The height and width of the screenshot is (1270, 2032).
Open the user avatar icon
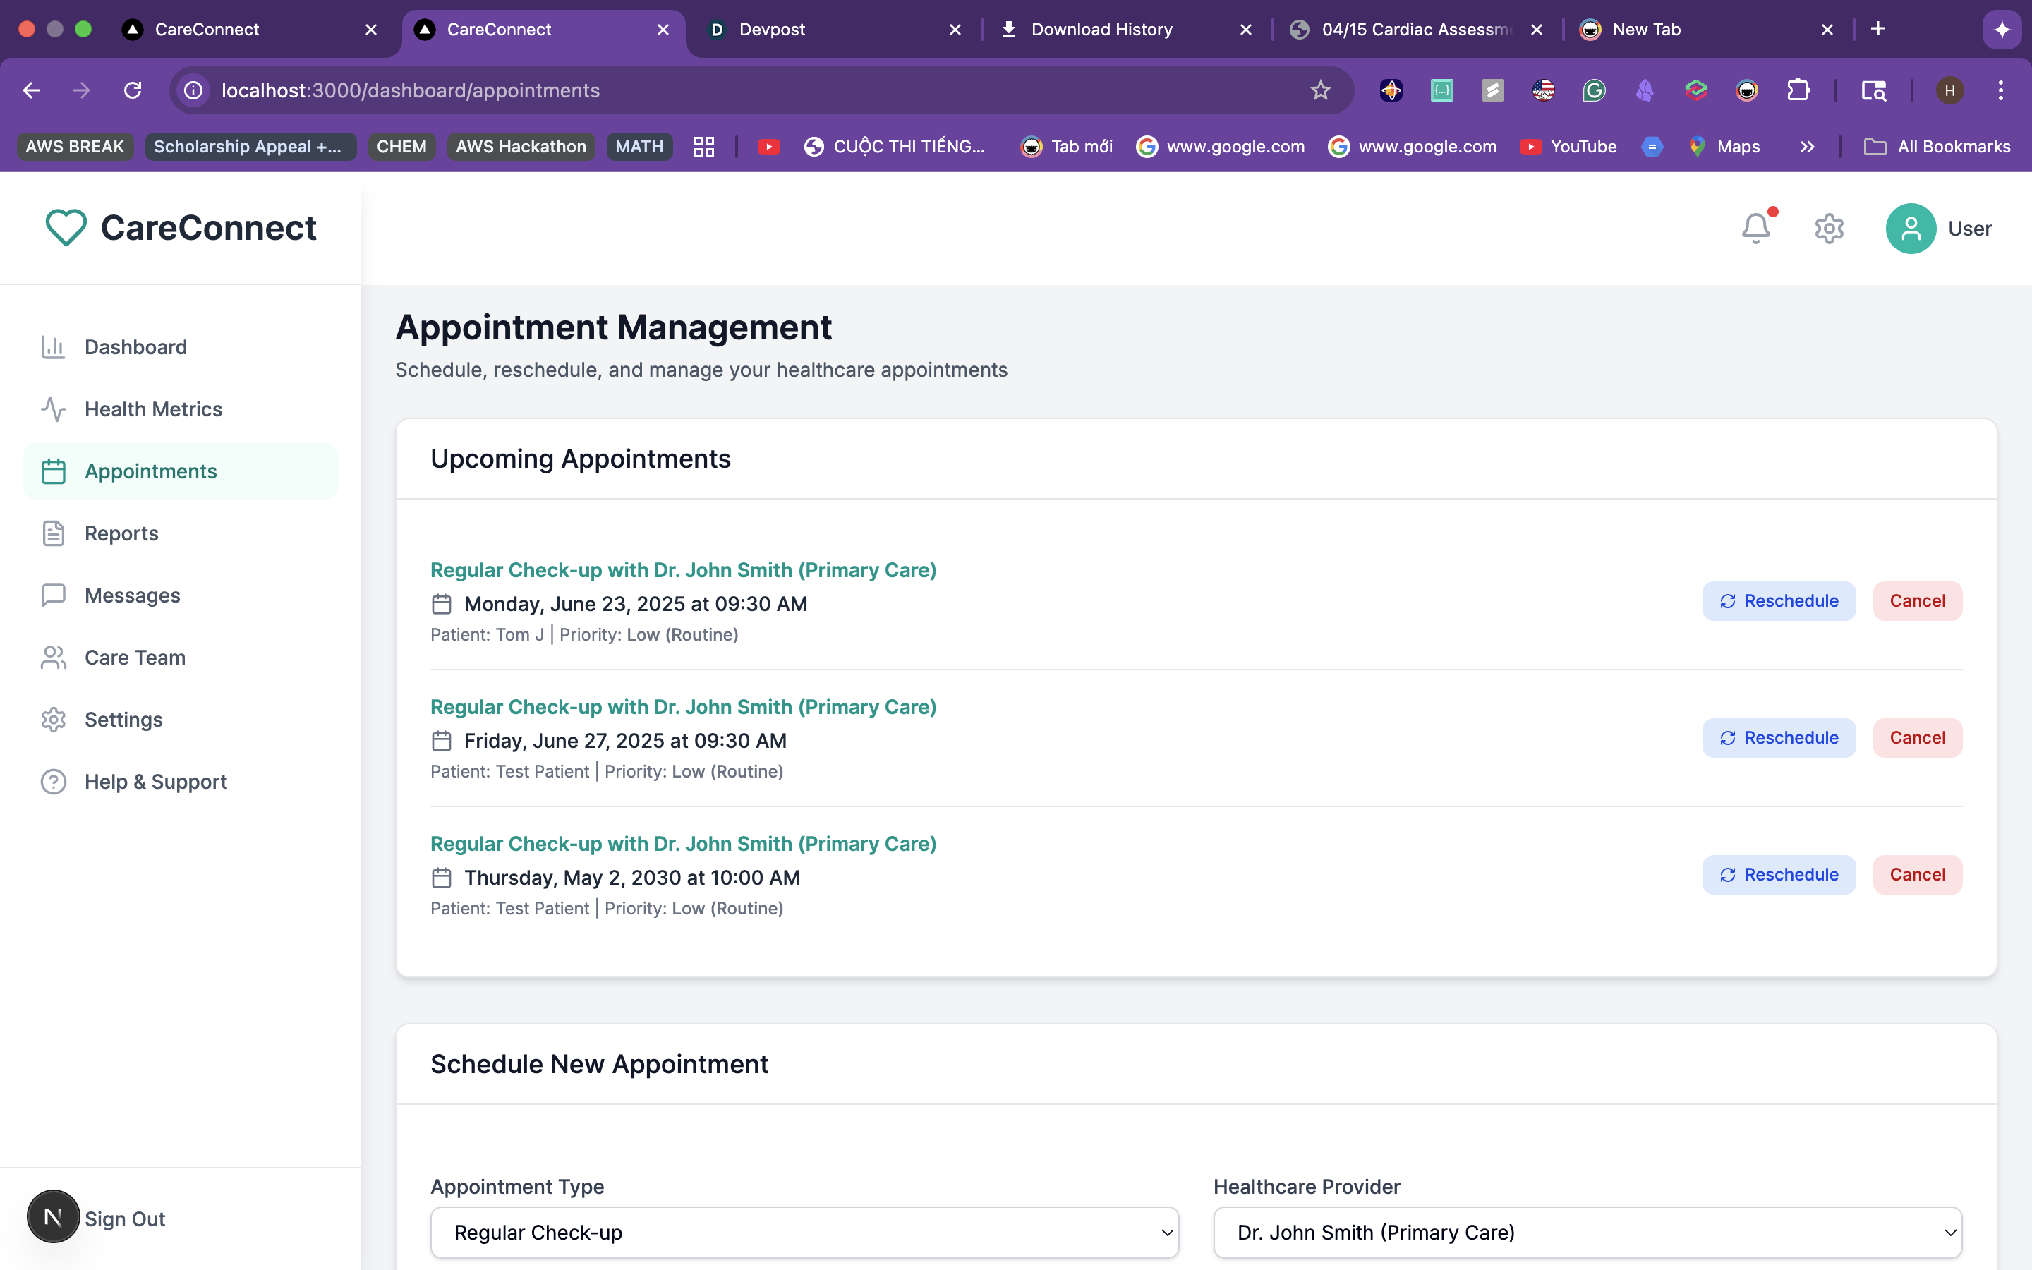pos(1910,229)
